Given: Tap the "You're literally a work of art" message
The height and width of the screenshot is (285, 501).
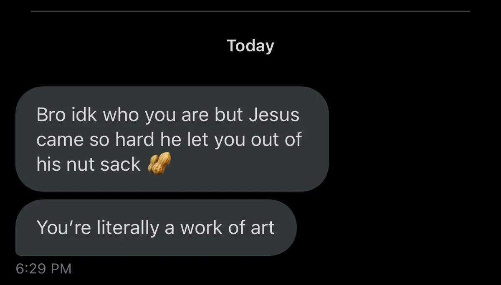Looking at the screenshot, I should tap(156, 228).
